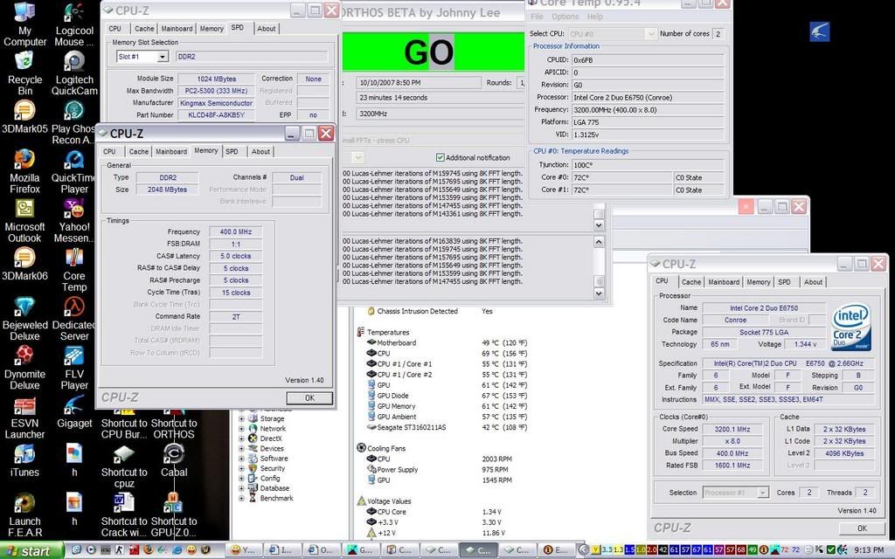Viewport: 895px width, 559px height.
Task: Open Yahoo! Messenger desktop icon
Action: (74, 220)
